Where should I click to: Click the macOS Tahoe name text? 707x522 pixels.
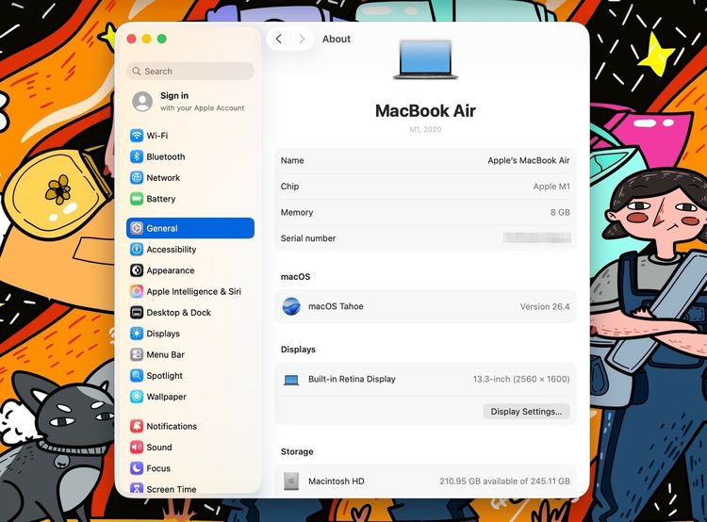coord(336,306)
